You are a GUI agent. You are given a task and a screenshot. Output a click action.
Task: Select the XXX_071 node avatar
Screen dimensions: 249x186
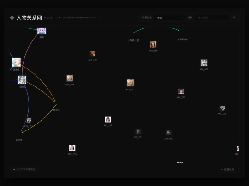coord(138,132)
